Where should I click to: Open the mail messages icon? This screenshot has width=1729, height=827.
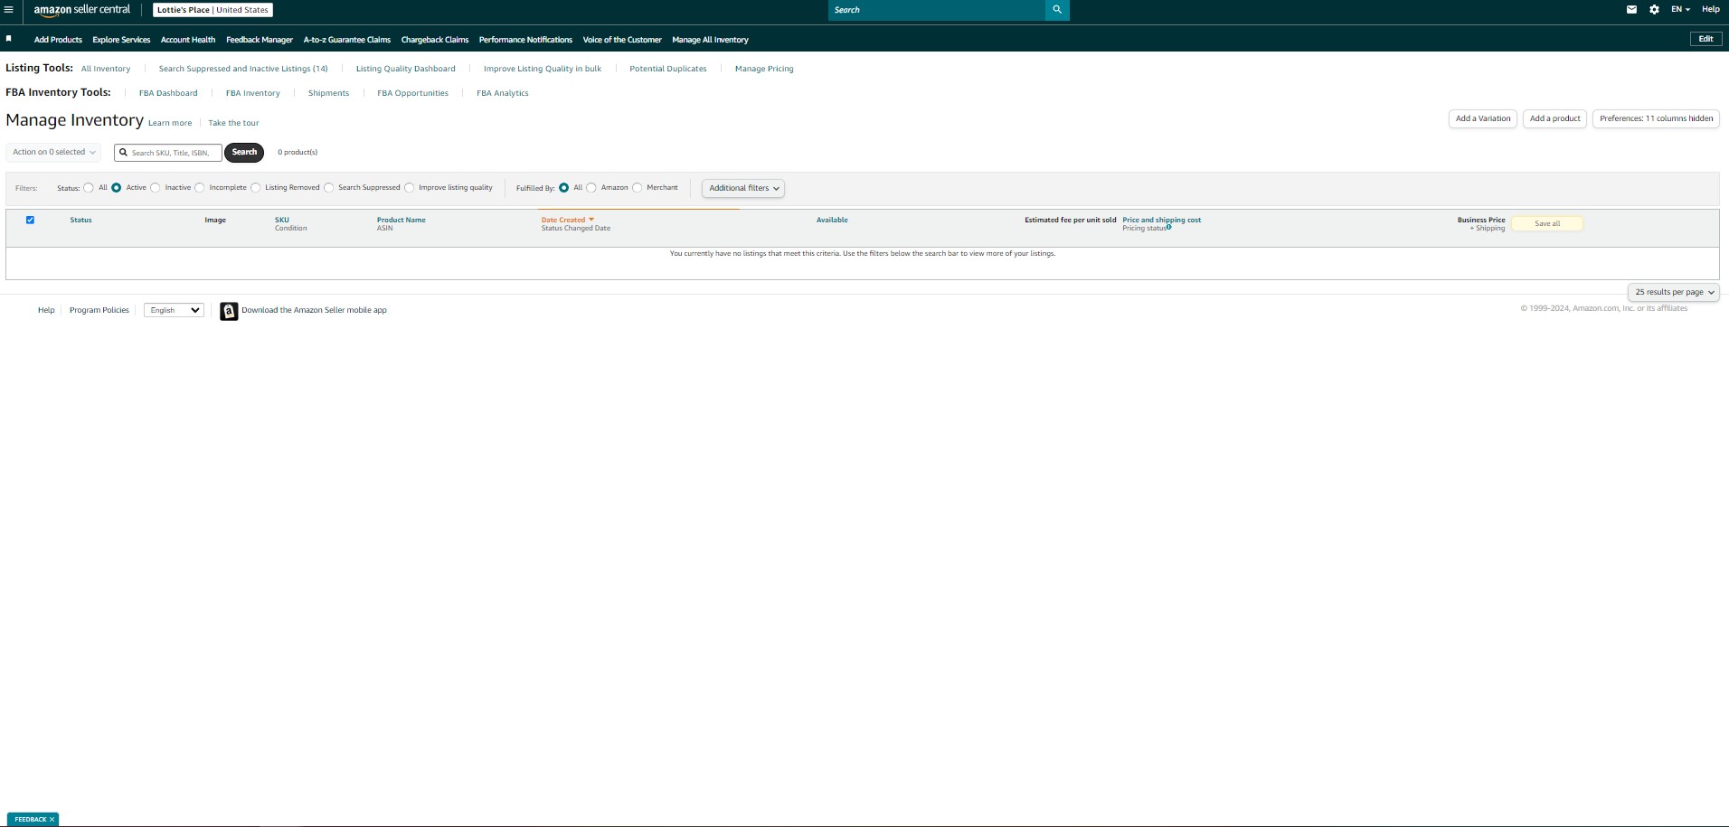point(1631,10)
